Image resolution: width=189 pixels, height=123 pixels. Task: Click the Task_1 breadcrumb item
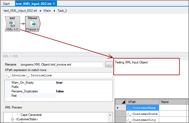62,11
